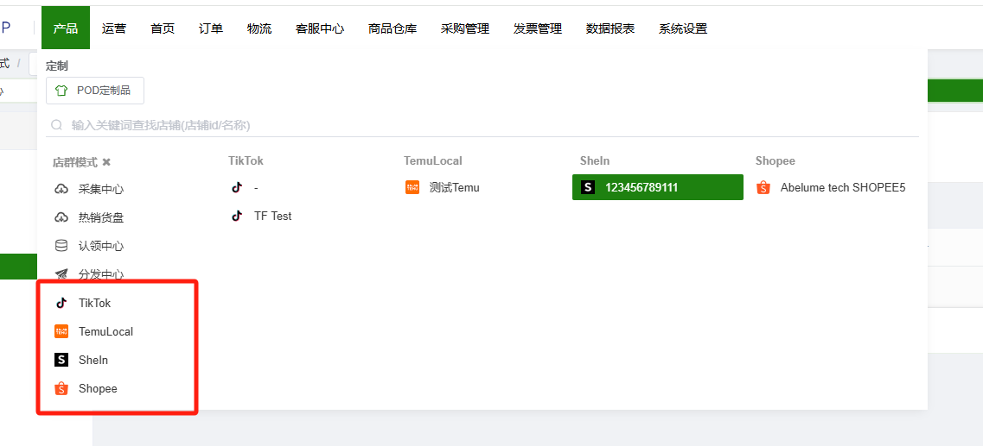Open the 产品 menu tab
983x446 pixels.
[x=66, y=28]
